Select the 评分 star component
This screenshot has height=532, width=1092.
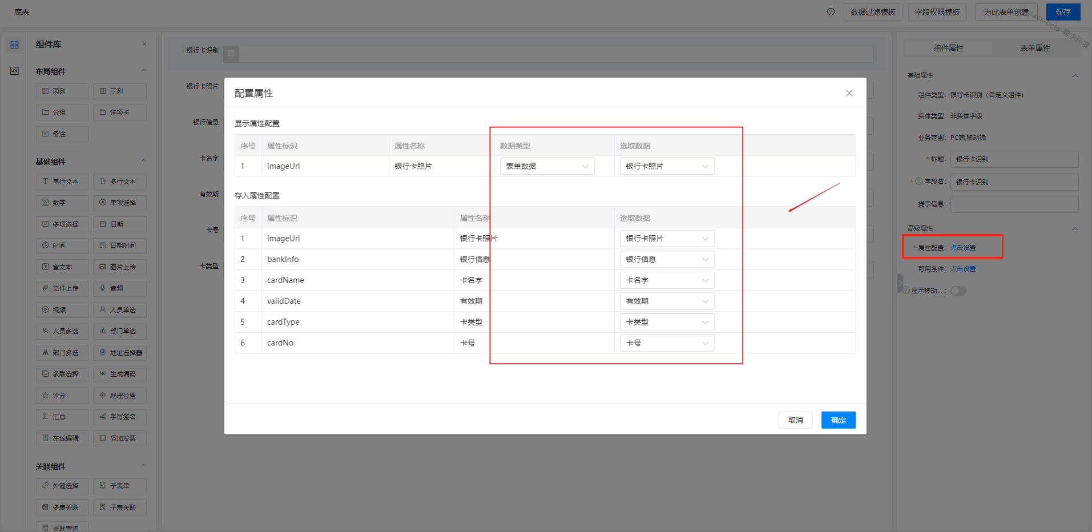[x=62, y=396]
